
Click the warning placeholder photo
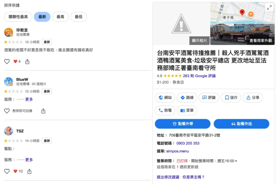tap(181, 23)
